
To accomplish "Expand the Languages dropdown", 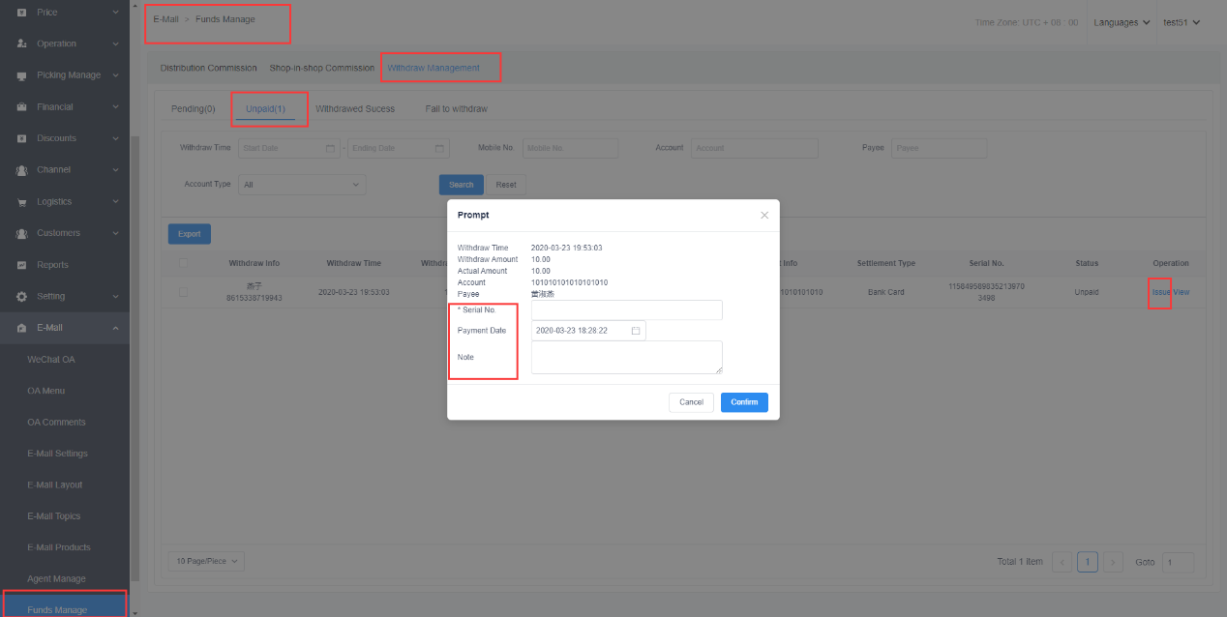I will pyautogui.click(x=1122, y=22).
